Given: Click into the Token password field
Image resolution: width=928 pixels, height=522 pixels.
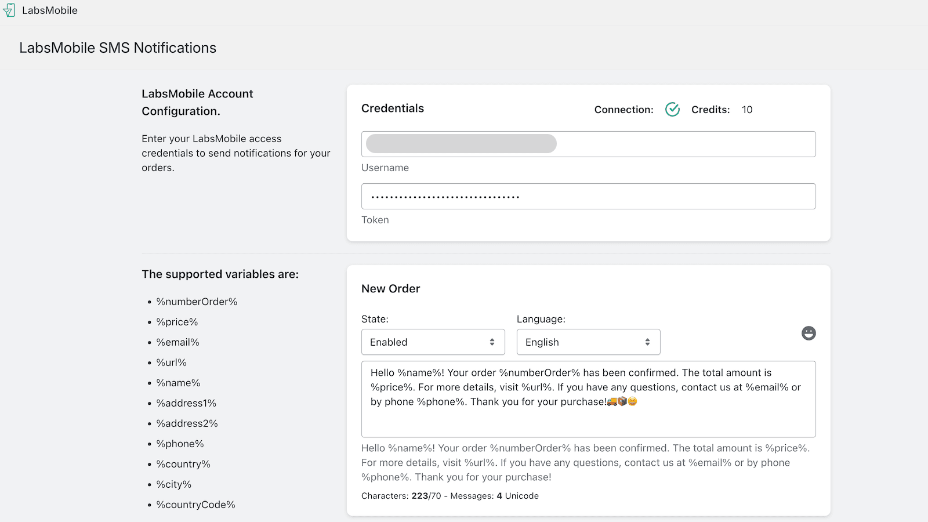Looking at the screenshot, I should (588, 197).
